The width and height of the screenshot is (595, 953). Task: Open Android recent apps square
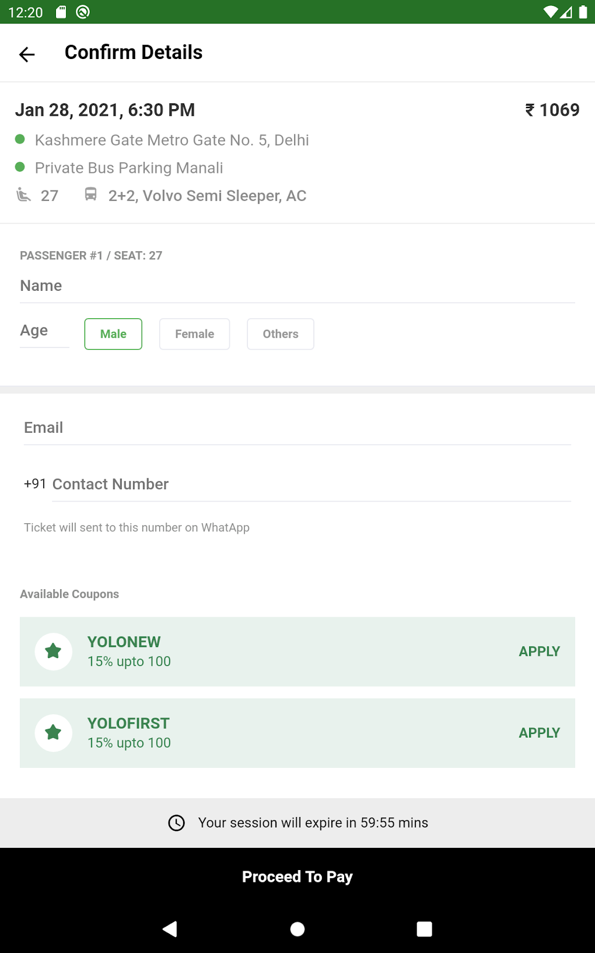pos(424,928)
